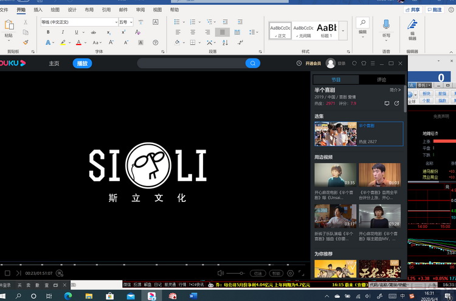Mute Youku player volume speaker

pos(221,273)
